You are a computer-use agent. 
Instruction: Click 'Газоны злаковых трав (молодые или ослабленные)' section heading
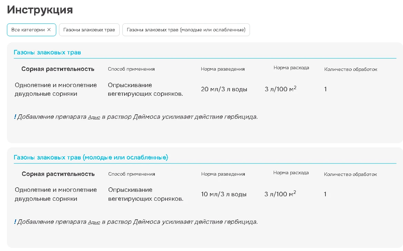click(91, 157)
